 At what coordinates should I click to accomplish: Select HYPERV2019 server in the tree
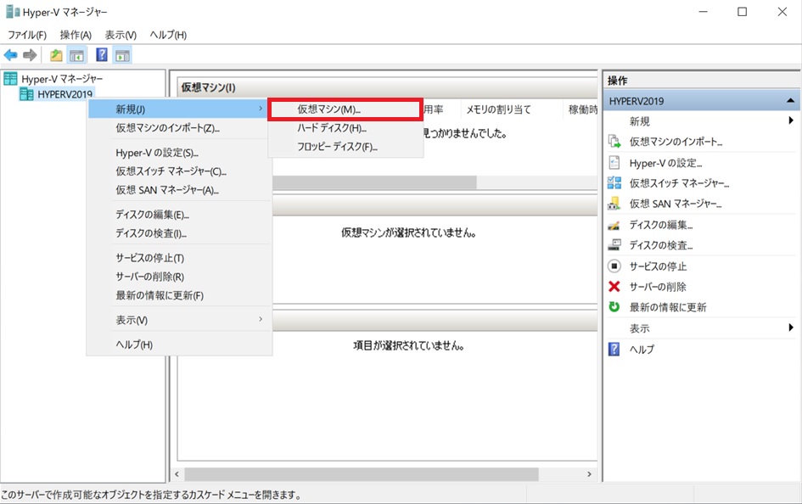65,94
